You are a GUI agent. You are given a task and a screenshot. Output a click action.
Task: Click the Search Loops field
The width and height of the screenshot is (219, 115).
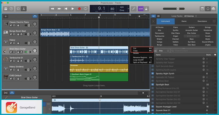click(x=193, y=51)
